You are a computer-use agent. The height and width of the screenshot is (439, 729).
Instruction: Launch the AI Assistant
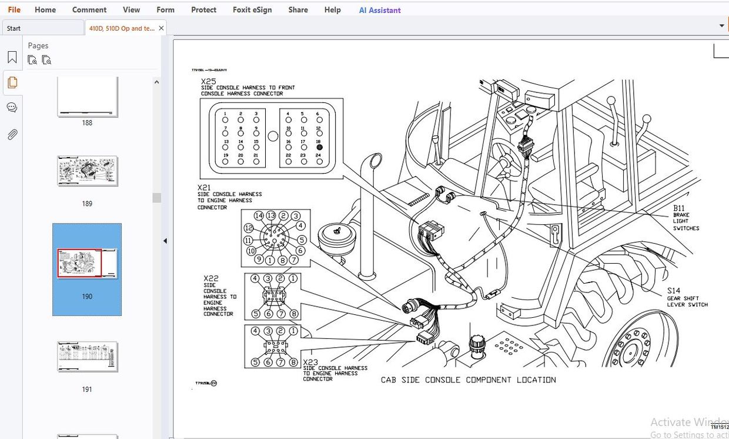(380, 10)
